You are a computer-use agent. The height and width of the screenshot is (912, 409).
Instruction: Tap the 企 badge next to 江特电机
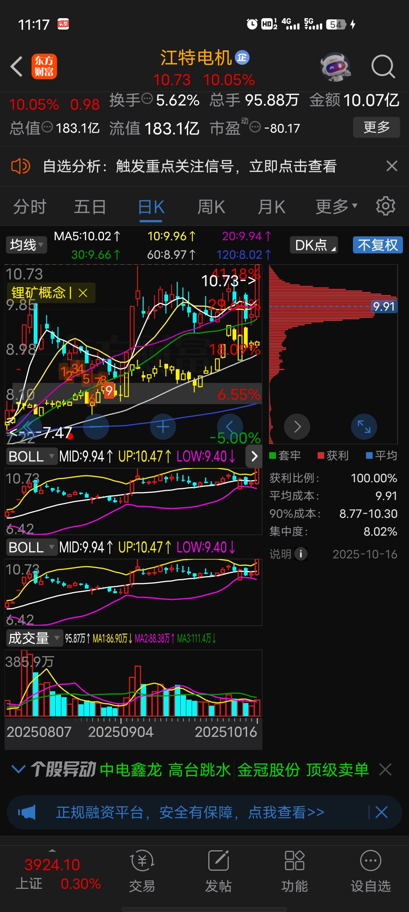coord(242,58)
